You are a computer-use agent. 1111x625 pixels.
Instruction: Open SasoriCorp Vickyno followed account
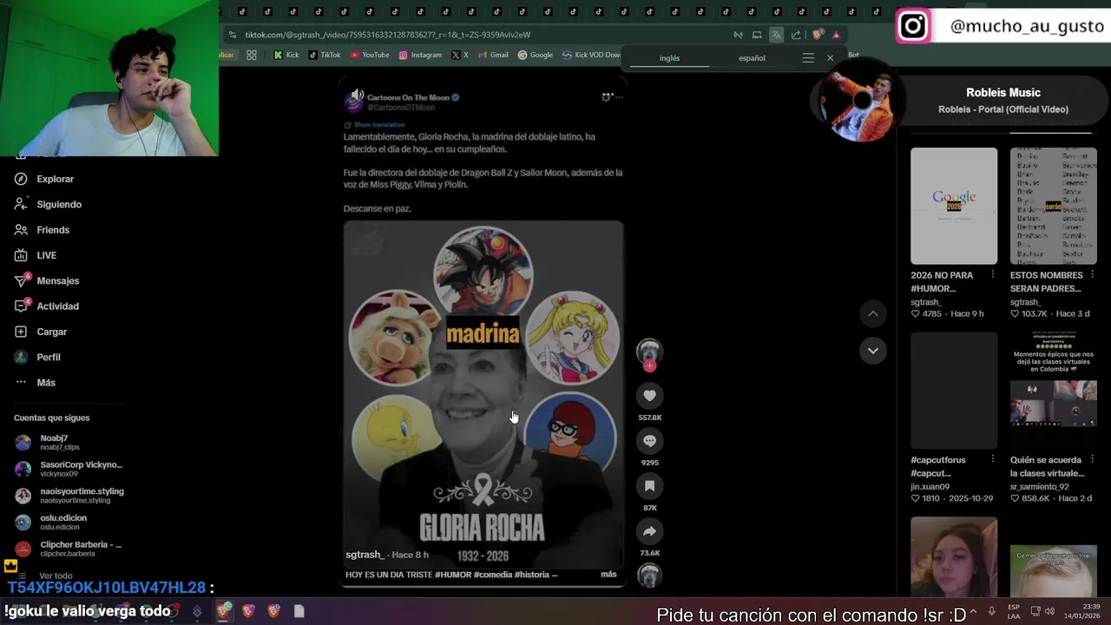[69, 469]
